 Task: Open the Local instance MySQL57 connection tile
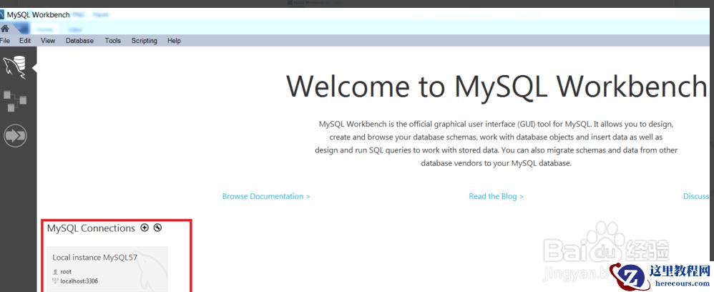point(107,269)
